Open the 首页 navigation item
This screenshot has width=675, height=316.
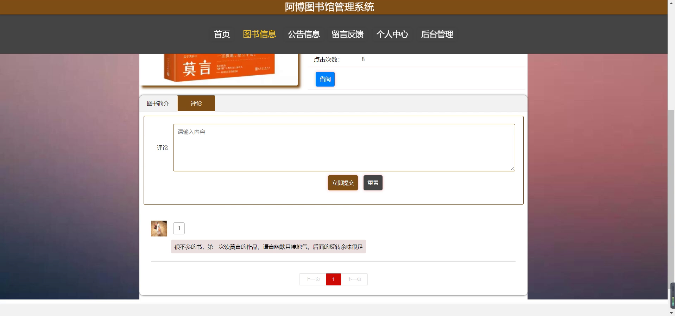click(222, 34)
